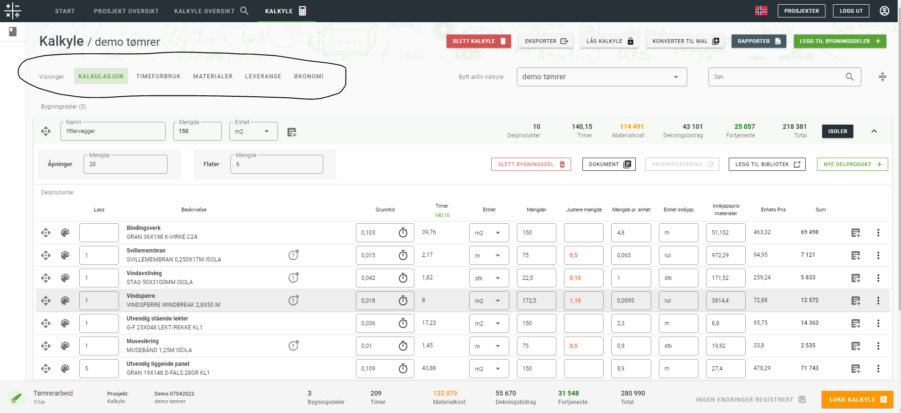
Task: Click the Nye Delprodukt button
Action: 852,164
